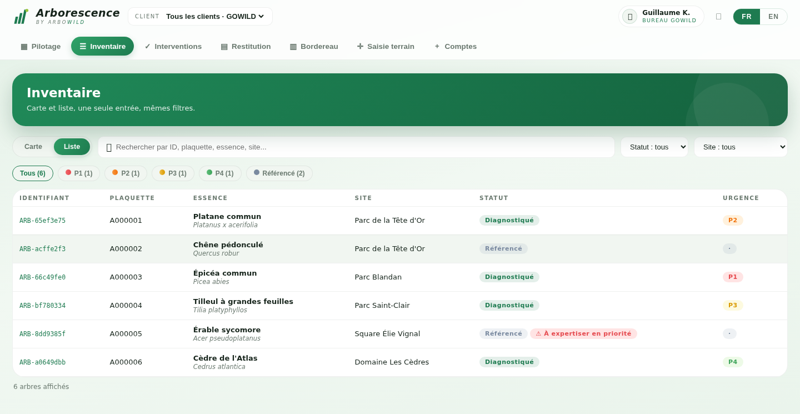Open the Comptes tab
The width and height of the screenshot is (800, 414).
(x=455, y=46)
